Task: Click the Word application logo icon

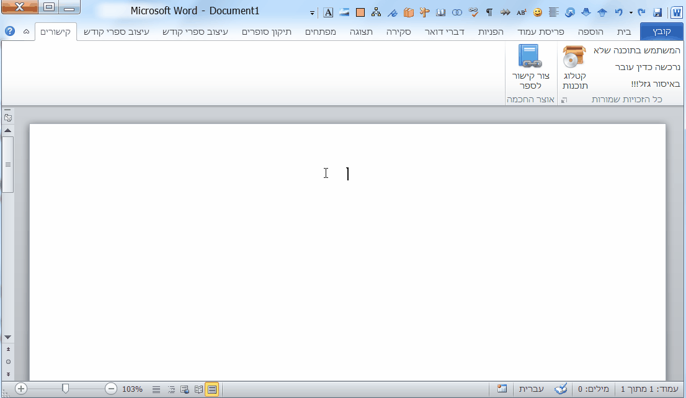Action: [x=676, y=12]
